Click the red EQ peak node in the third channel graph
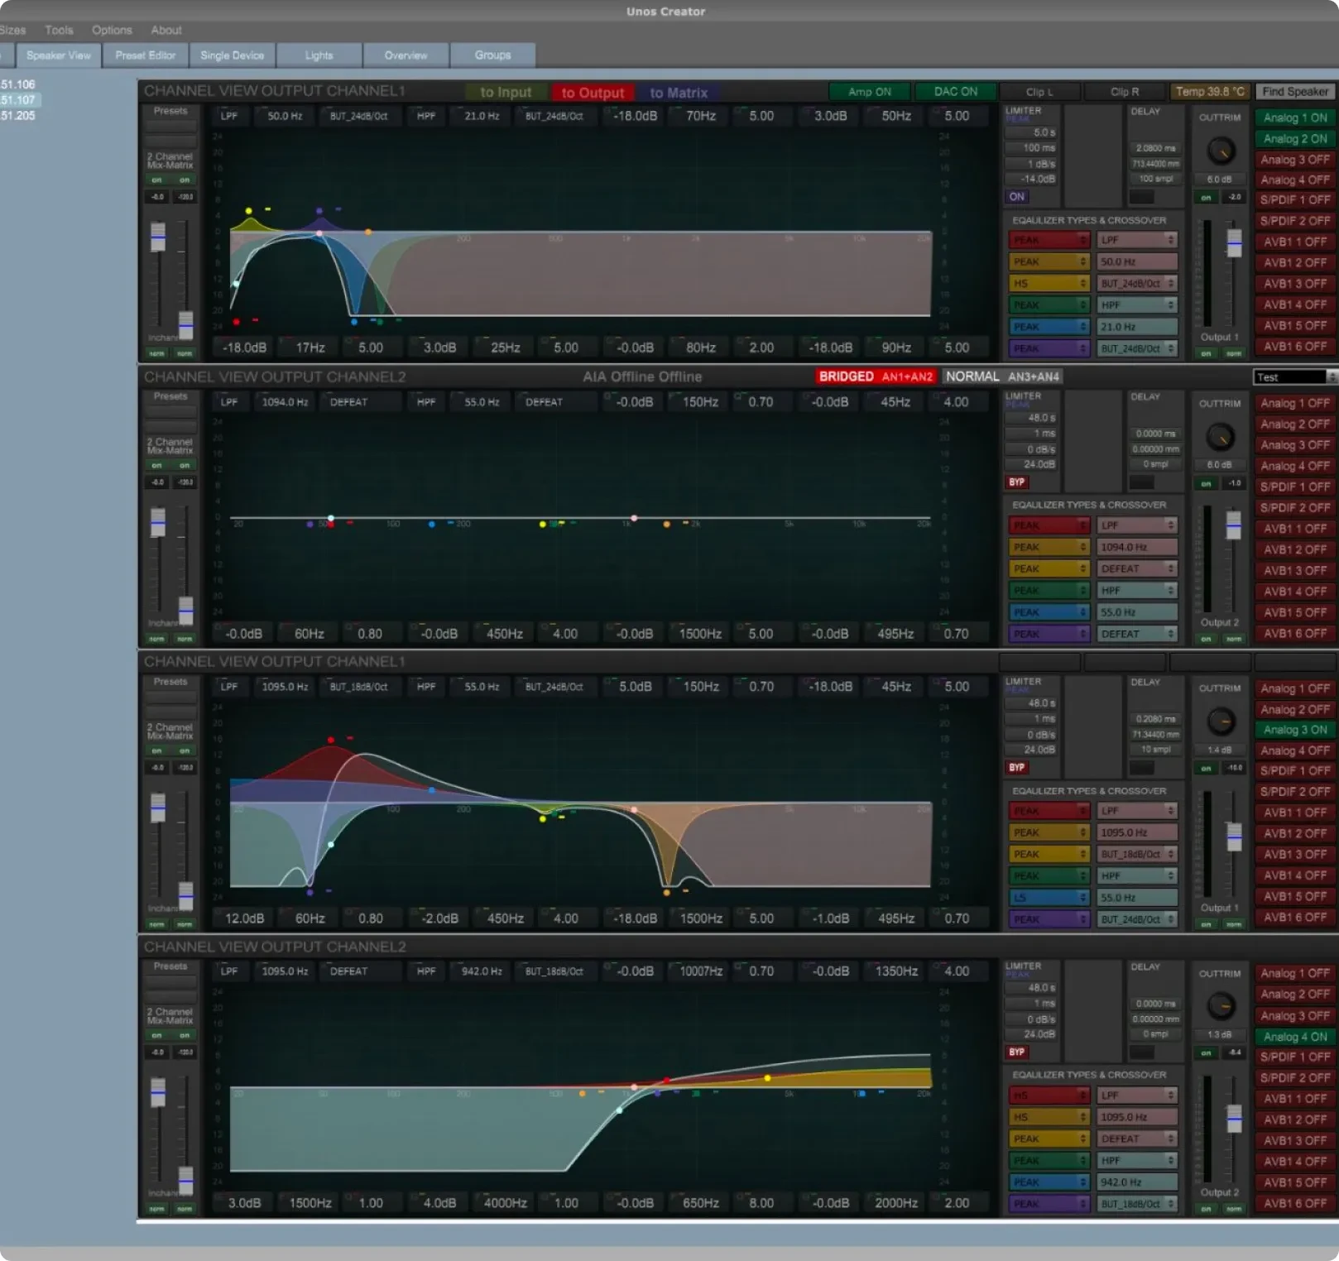Viewport: 1339px width, 1261px height. click(331, 740)
